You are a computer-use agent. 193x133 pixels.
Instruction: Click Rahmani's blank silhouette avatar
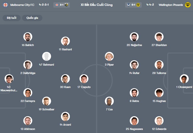click(x=46, y=56)
